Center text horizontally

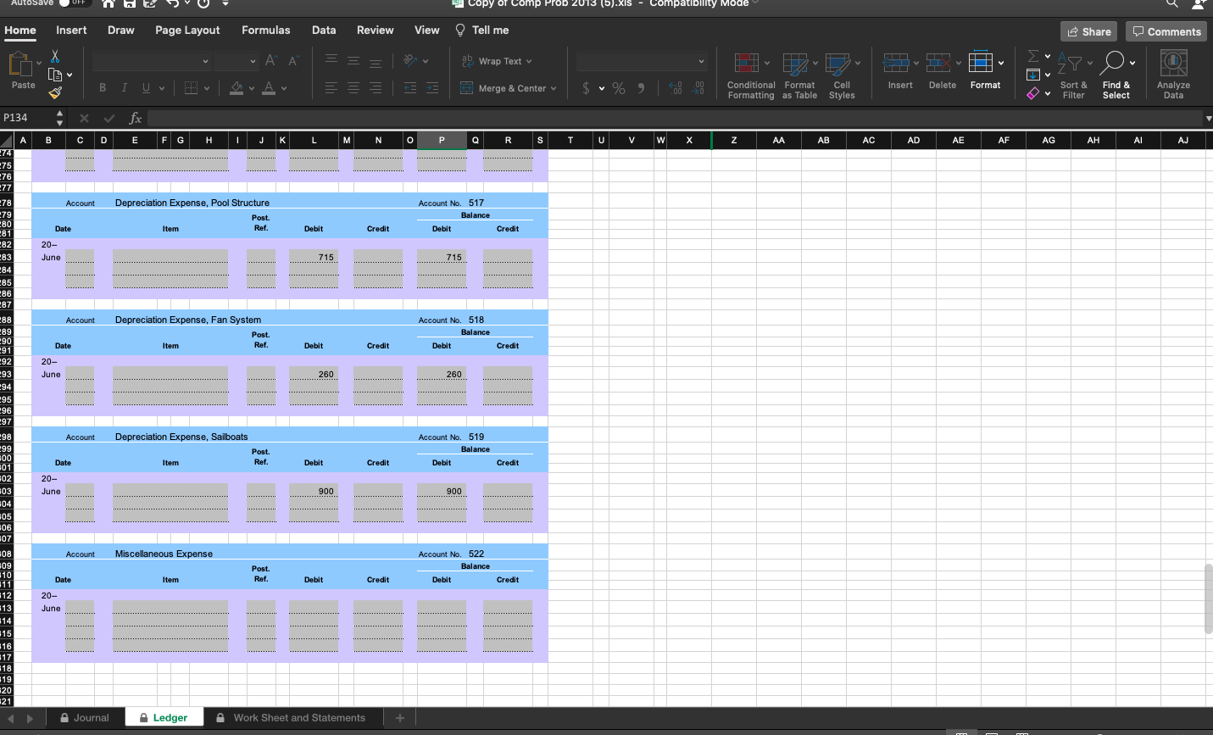(353, 88)
